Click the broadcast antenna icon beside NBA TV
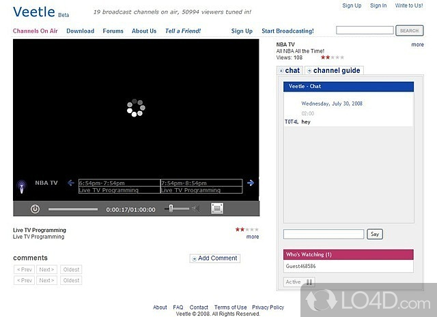 [22, 185]
